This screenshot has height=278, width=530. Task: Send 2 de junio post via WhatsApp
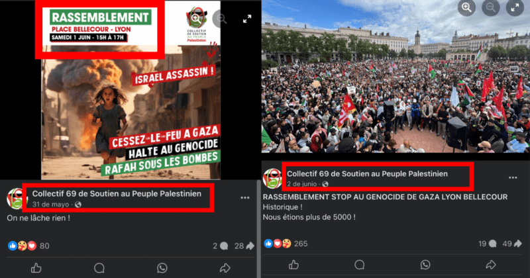click(425, 265)
